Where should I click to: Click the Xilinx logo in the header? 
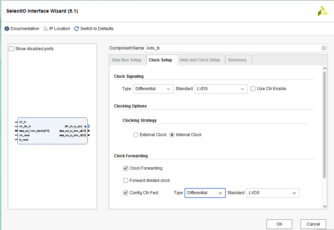tap(323, 11)
